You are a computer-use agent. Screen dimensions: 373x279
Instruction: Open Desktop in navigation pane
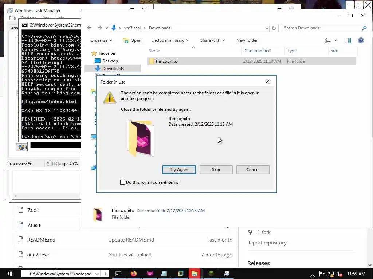(x=110, y=61)
